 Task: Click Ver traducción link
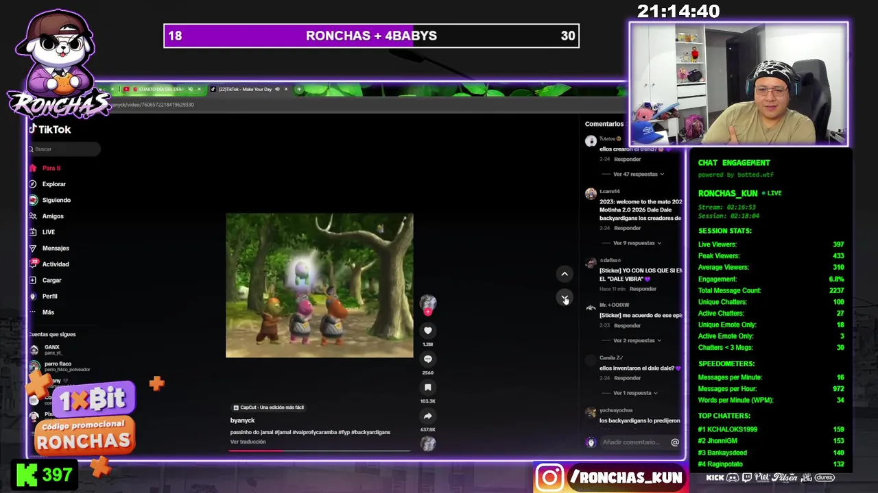click(x=248, y=442)
